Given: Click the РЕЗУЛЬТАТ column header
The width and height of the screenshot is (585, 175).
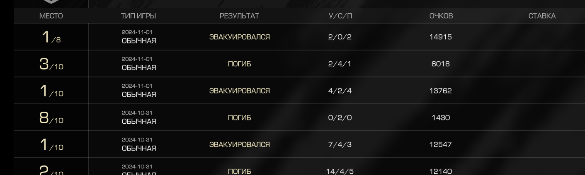Looking at the screenshot, I should 239,16.
